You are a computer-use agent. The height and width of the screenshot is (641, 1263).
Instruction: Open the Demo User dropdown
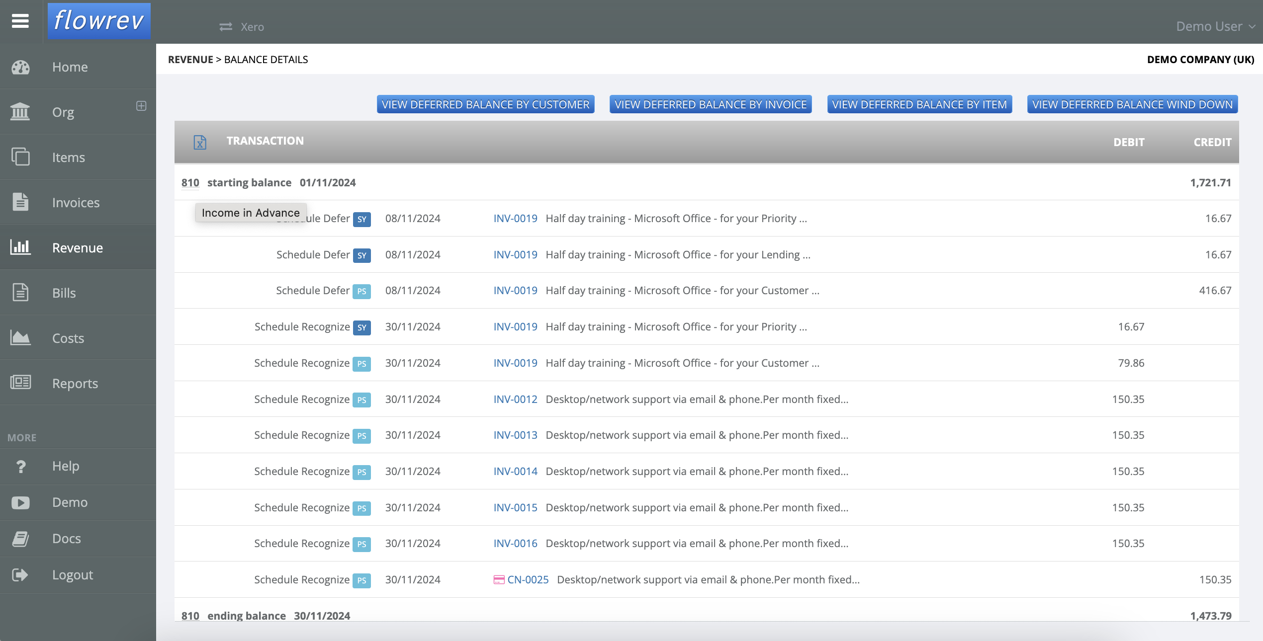point(1215,26)
